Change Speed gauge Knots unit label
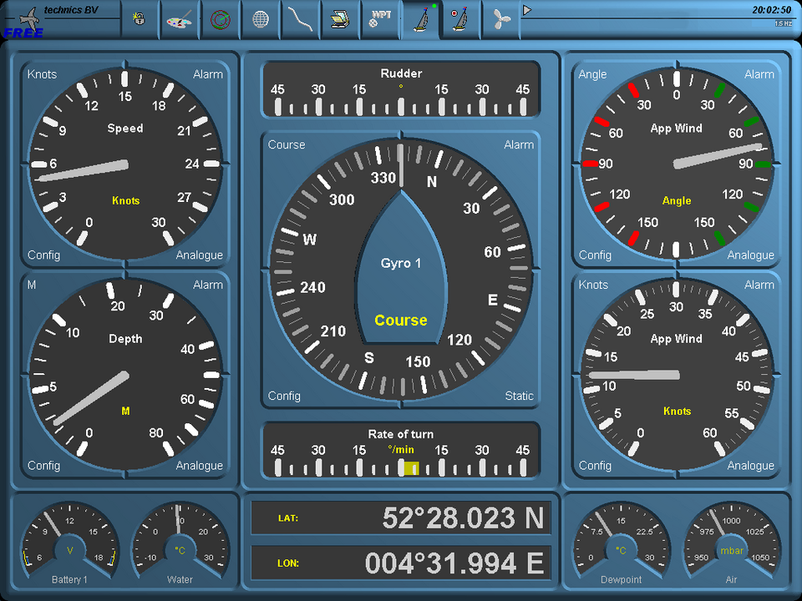The height and width of the screenshot is (601, 802). click(42, 74)
